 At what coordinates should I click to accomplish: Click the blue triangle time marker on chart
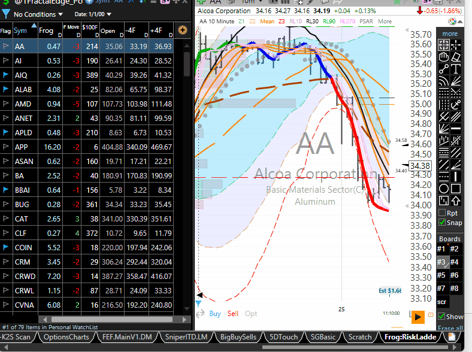[x=199, y=304]
